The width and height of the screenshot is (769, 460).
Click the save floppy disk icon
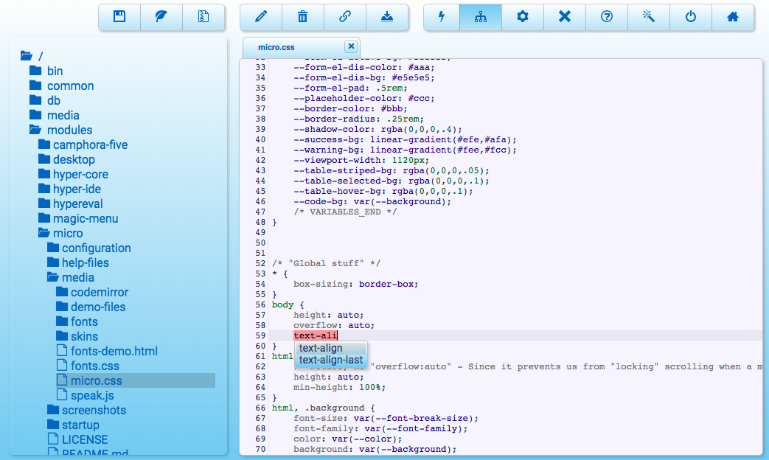pyautogui.click(x=119, y=17)
